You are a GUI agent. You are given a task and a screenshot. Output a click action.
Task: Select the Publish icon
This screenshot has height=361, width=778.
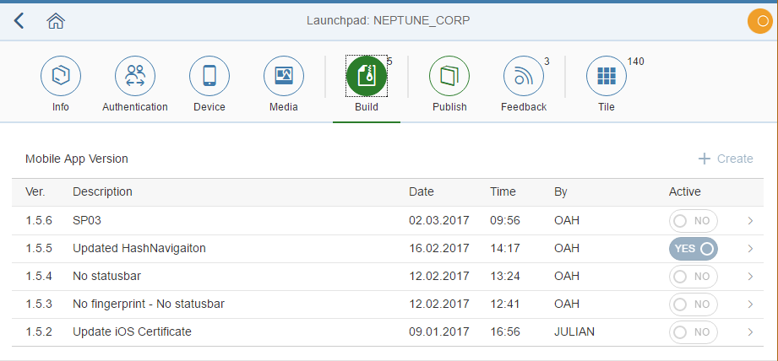(449, 77)
